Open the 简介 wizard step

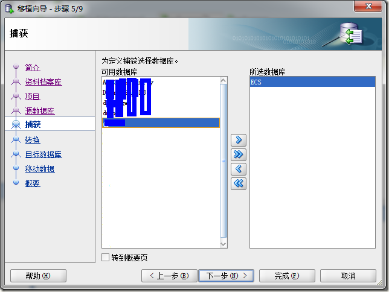coord(33,68)
